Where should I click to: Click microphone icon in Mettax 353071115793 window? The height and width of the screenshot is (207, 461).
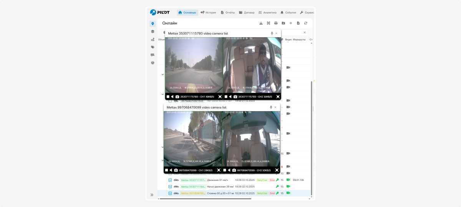point(272,33)
